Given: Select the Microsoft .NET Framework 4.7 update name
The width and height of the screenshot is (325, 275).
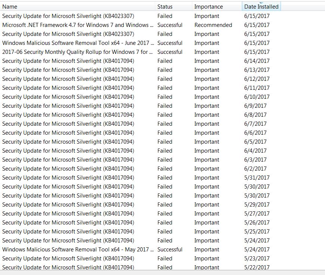Looking at the screenshot, I should coord(78,25).
